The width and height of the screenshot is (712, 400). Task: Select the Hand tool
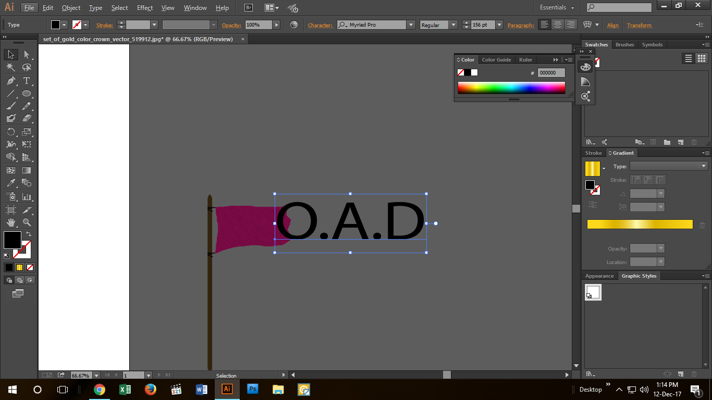pos(10,222)
